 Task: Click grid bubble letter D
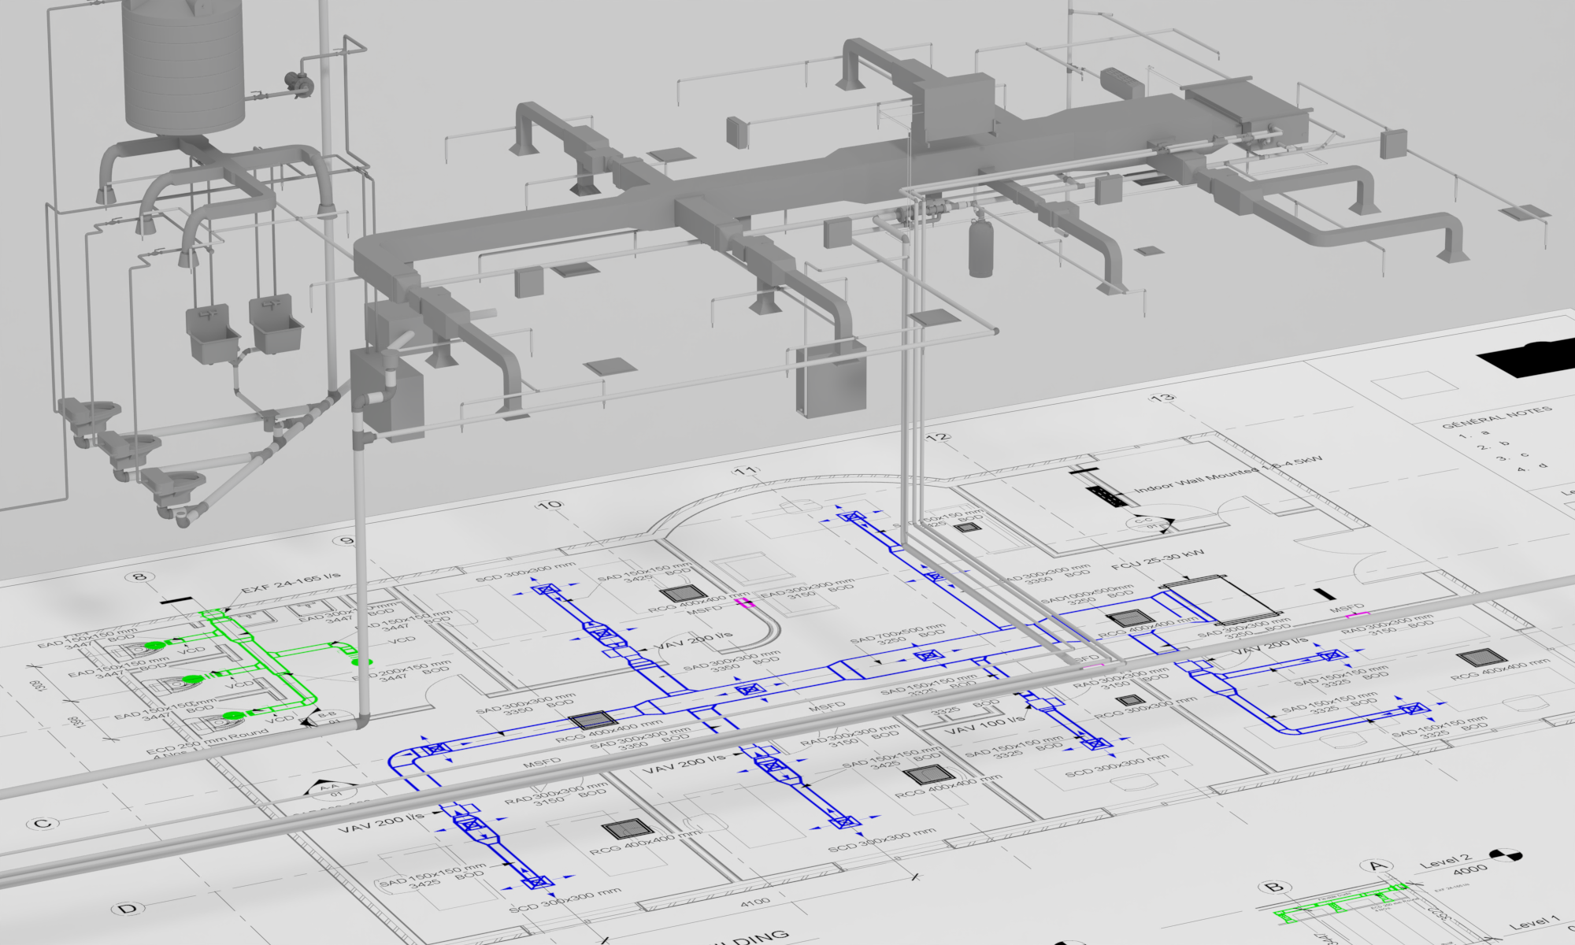tap(128, 909)
